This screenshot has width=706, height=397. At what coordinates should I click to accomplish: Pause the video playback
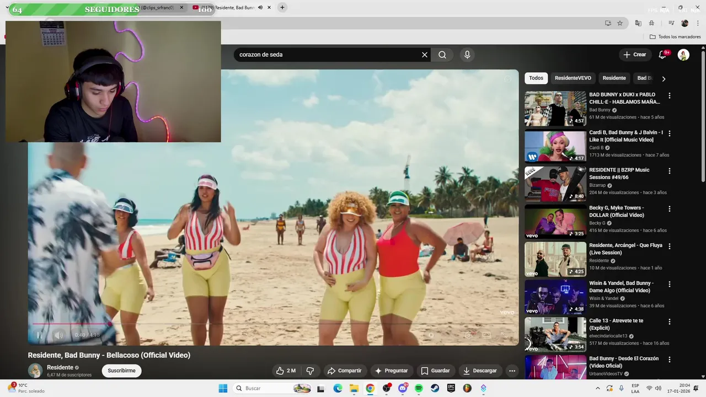point(39,335)
